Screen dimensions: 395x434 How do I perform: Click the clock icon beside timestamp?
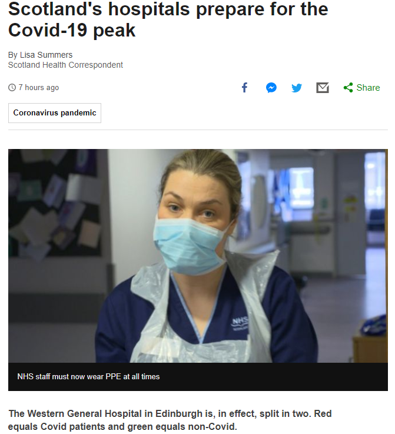12,88
